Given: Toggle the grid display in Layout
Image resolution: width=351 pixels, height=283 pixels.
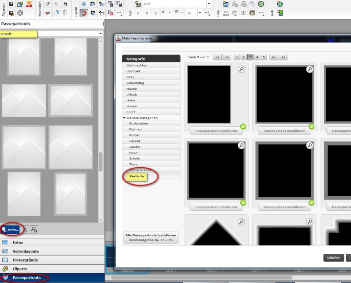Looking at the screenshot, I should pyautogui.click(x=84, y=4).
